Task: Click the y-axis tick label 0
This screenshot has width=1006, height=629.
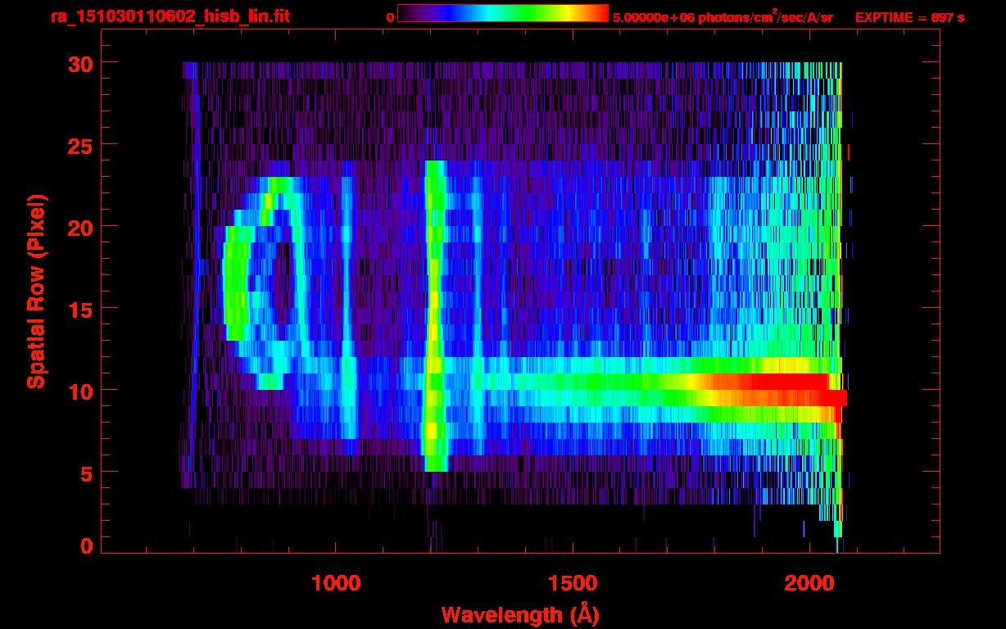Action: [85, 546]
